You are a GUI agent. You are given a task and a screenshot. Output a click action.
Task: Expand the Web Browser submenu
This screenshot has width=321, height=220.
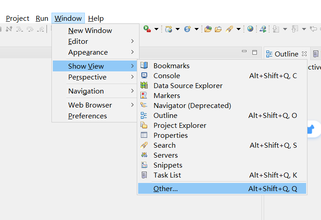96,105
